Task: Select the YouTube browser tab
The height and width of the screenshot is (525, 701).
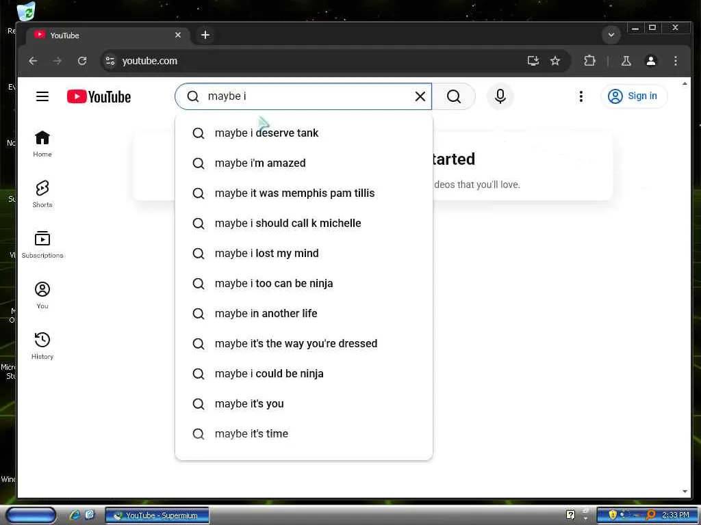Action: 107,36
